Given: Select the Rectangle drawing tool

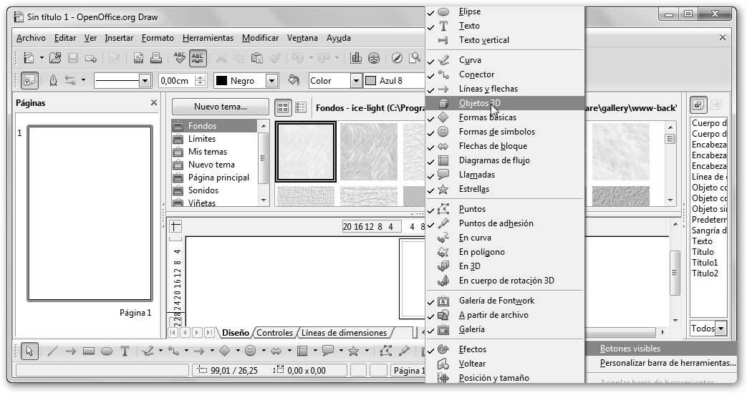Looking at the screenshot, I should (89, 351).
